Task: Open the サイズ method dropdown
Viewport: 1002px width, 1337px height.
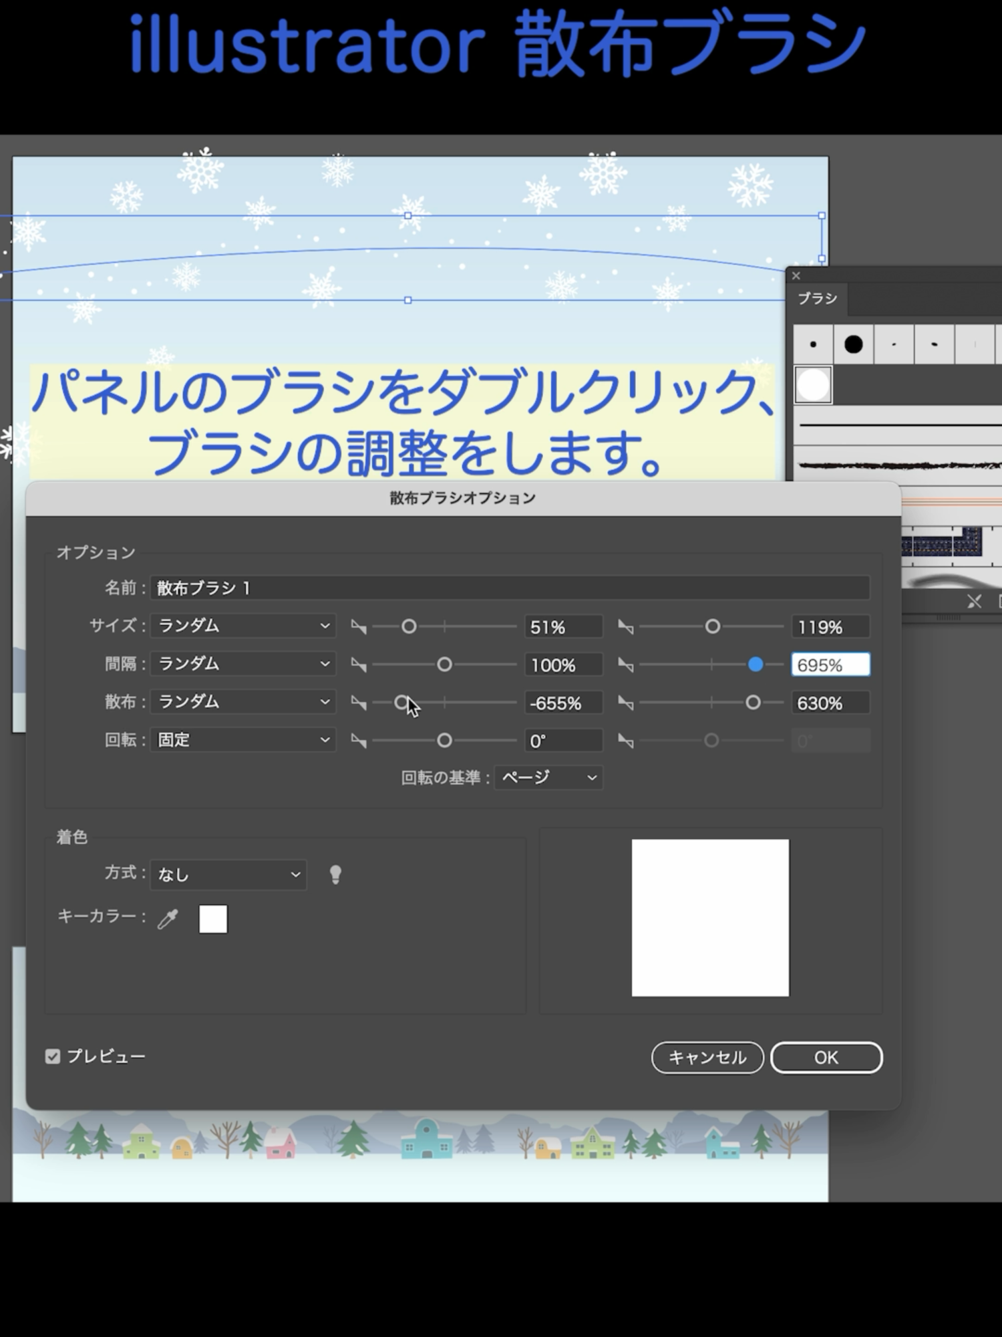Action: point(242,626)
